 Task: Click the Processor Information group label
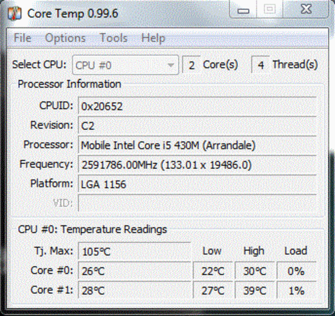coord(69,84)
